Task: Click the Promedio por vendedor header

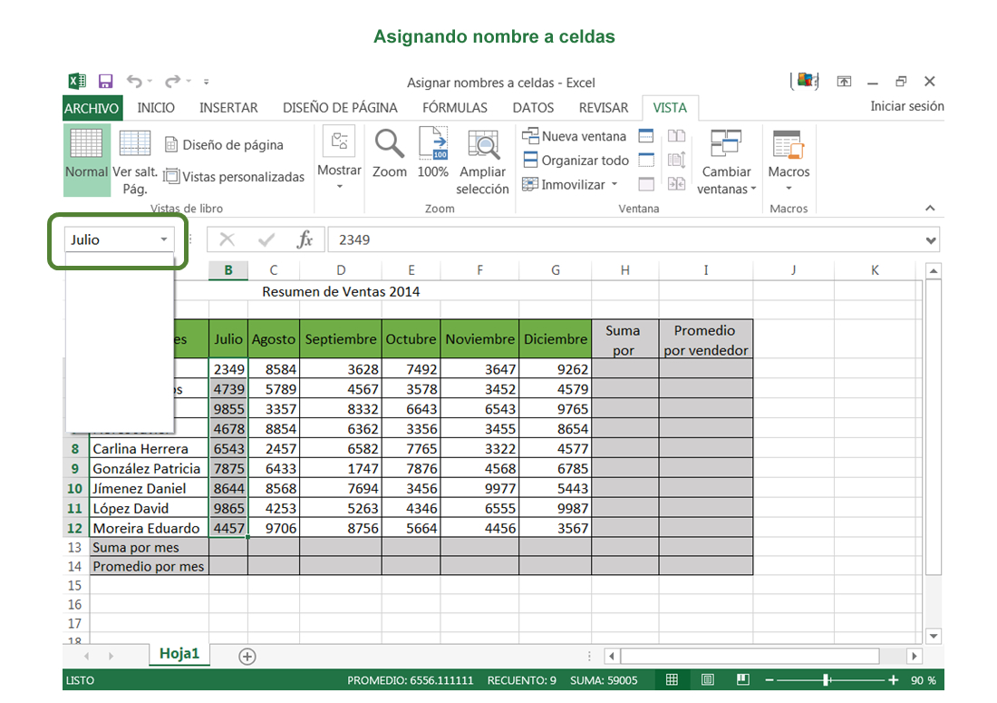Action: [706, 340]
